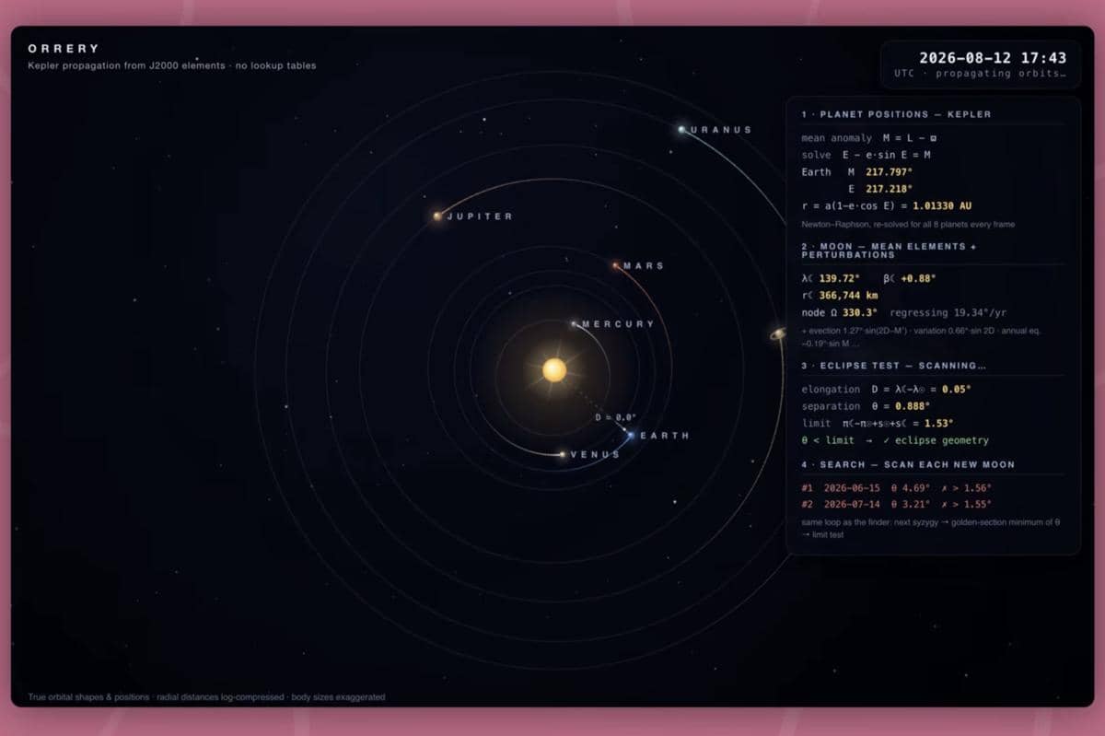This screenshot has height=736, width=1105.
Task: Click the D = 0.0° elongation label
Action: (615, 417)
